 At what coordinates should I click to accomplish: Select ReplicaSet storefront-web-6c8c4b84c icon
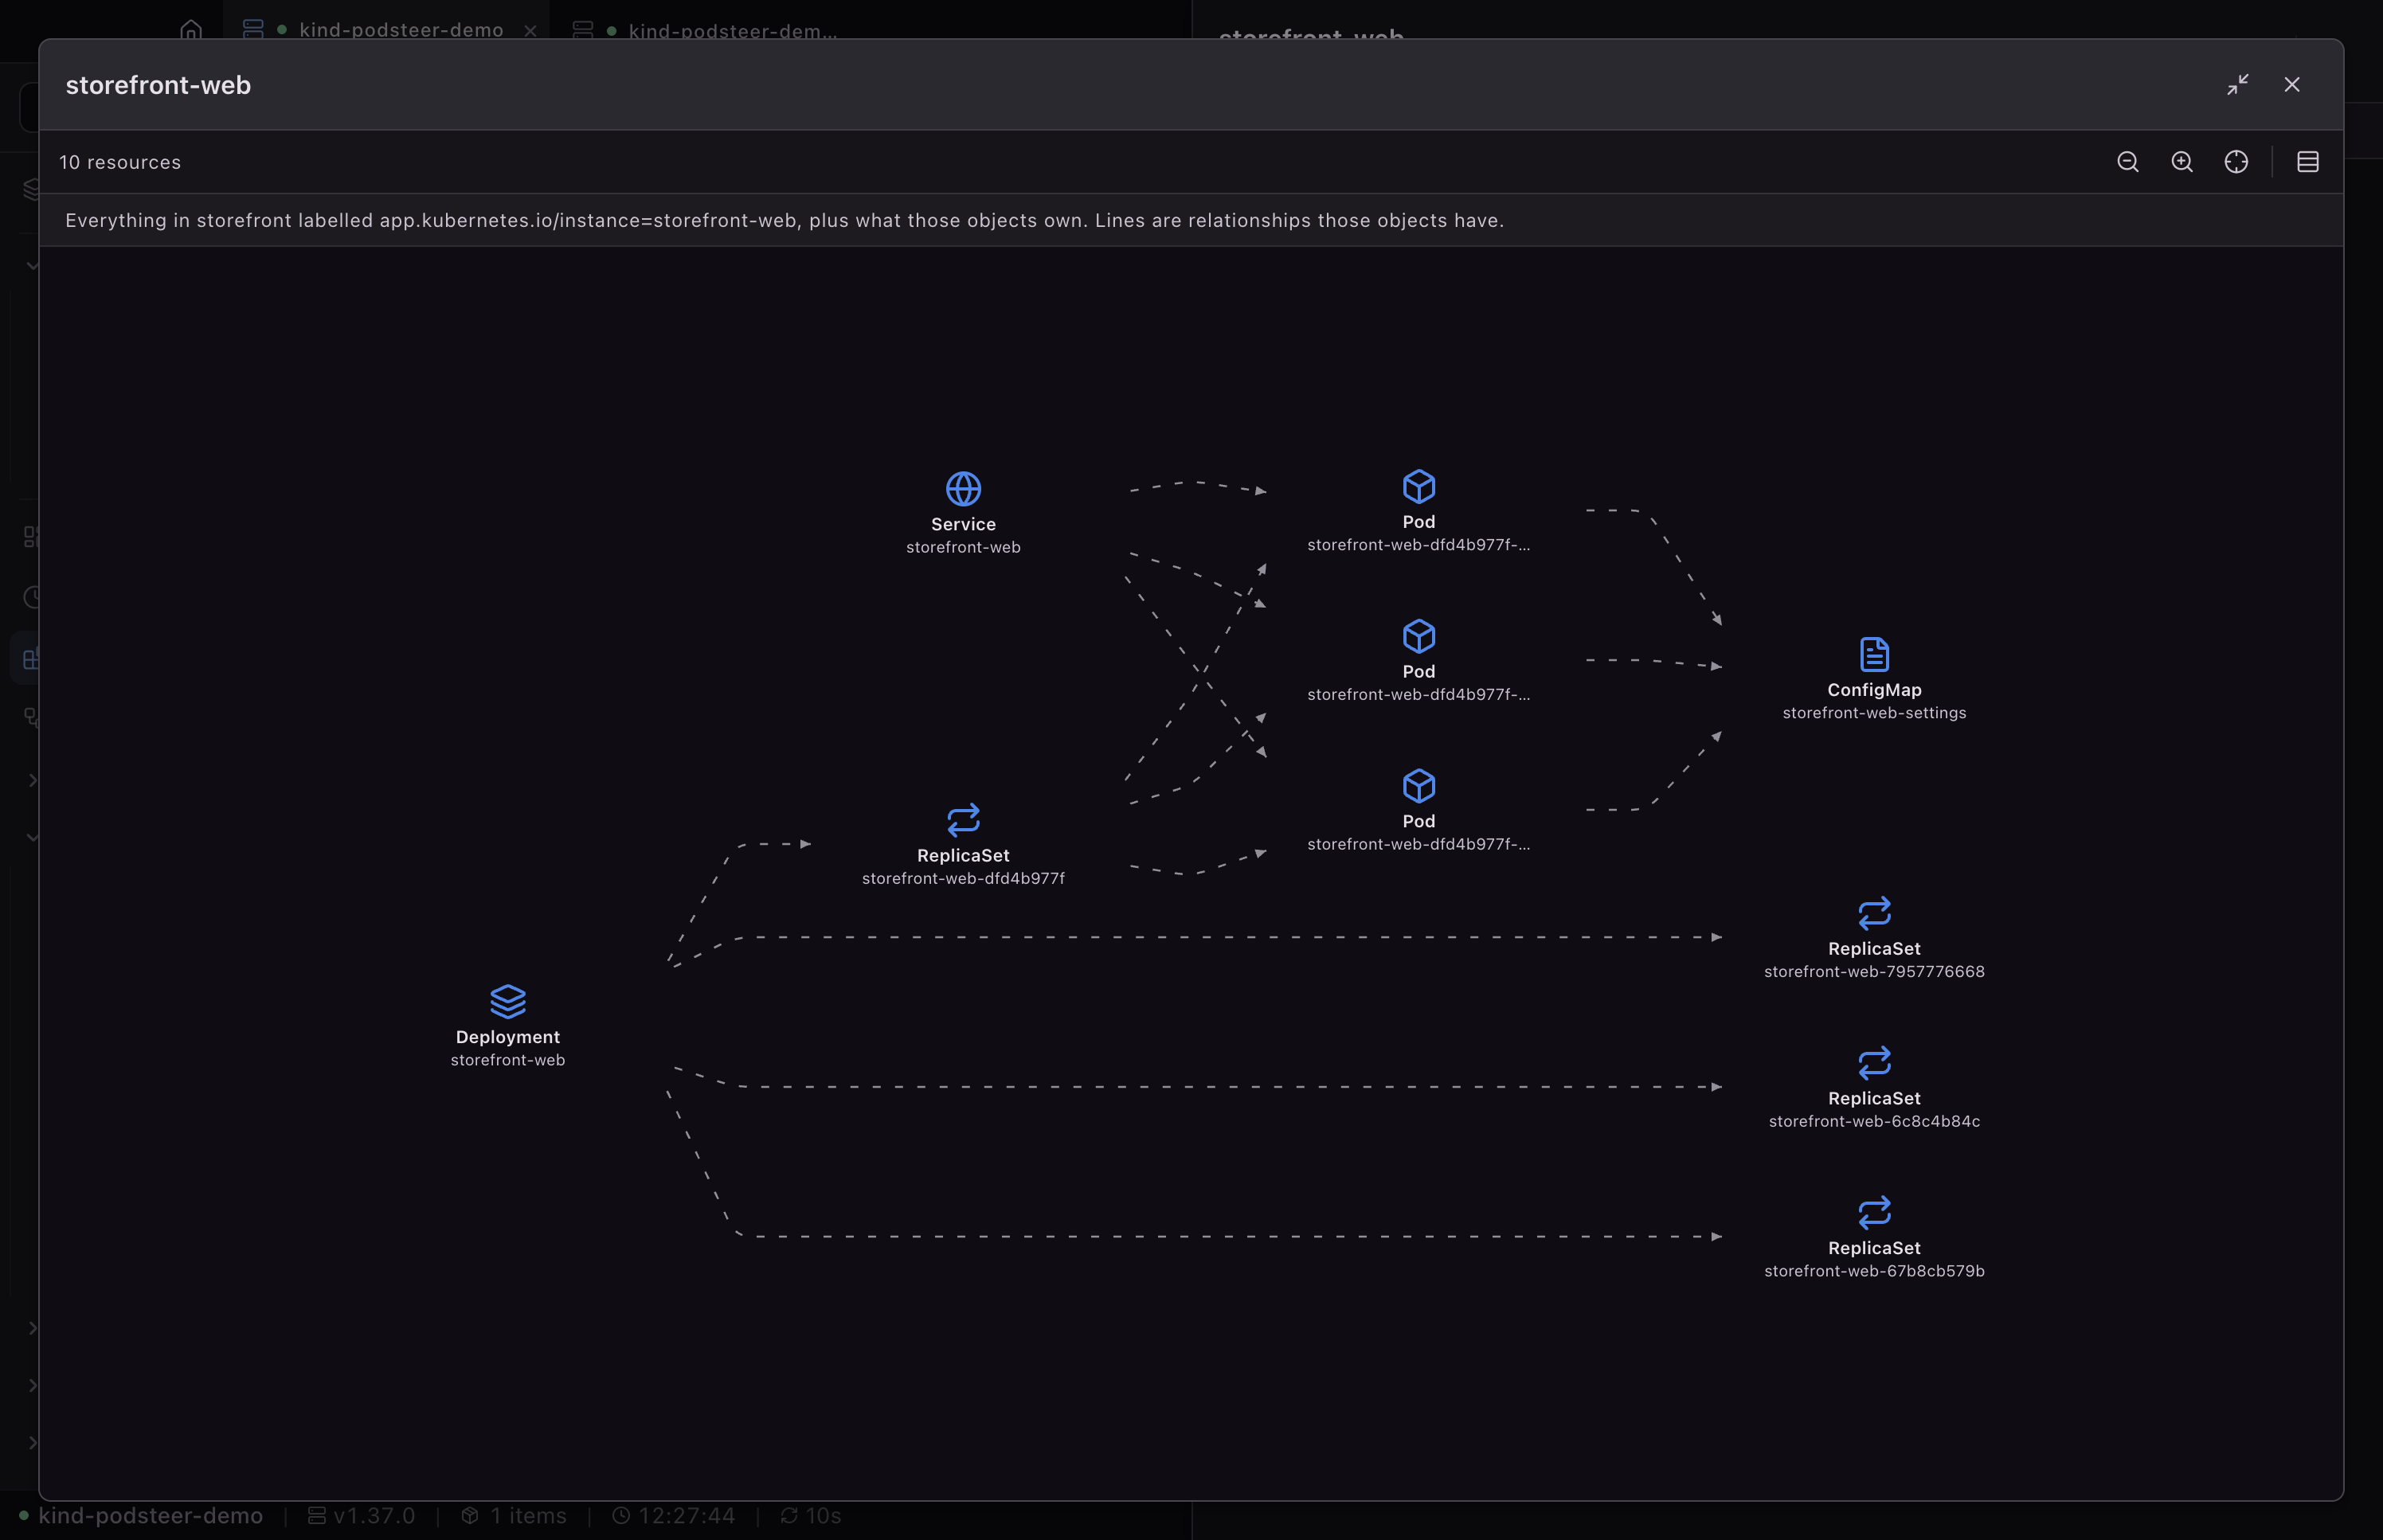[x=1874, y=1062]
